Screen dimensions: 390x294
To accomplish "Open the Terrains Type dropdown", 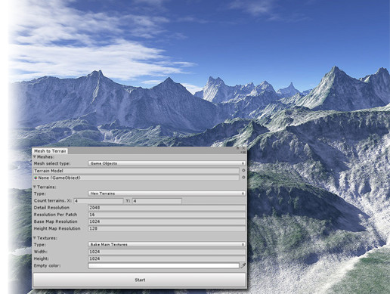I will (166, 193).
